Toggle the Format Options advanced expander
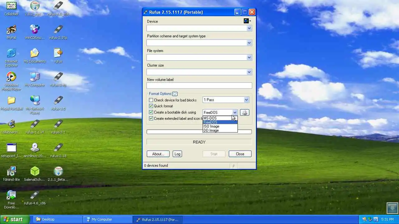Viewport: 399px width, 224px height. (x=175, y=94)
